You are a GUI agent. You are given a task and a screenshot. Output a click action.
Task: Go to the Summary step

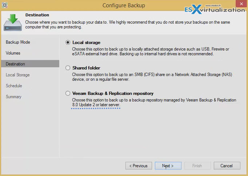tap(13, 97)
